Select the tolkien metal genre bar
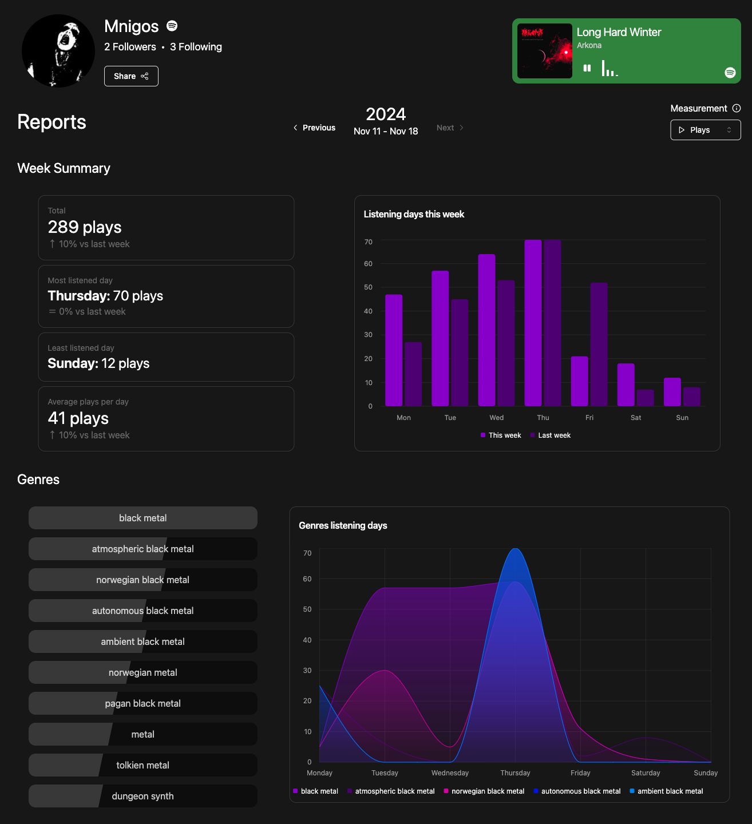The image size is (752, 824). pos(143,765)
